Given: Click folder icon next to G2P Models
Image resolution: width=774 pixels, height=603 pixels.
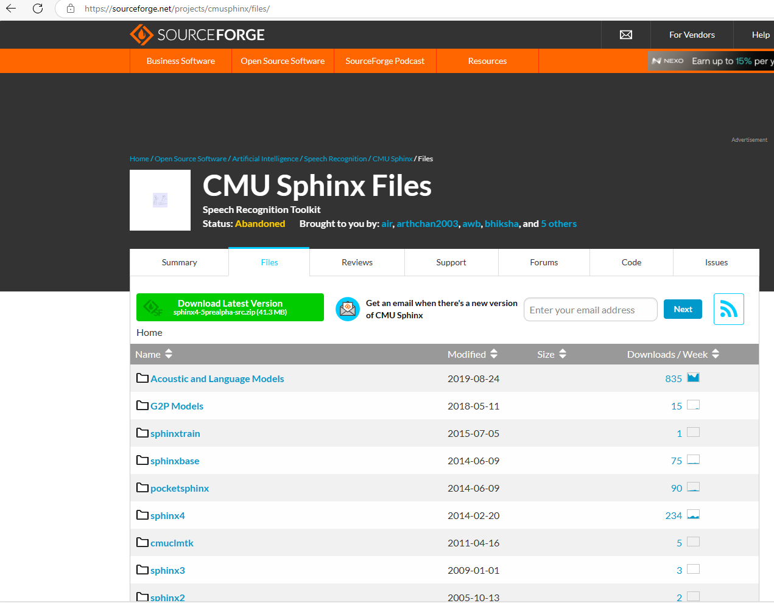Looking at the screenshot, I should (142, 405).
